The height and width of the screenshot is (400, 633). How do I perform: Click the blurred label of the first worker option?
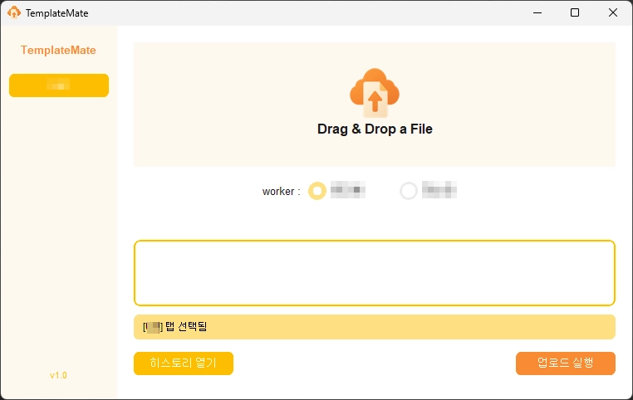pos(348,190)
